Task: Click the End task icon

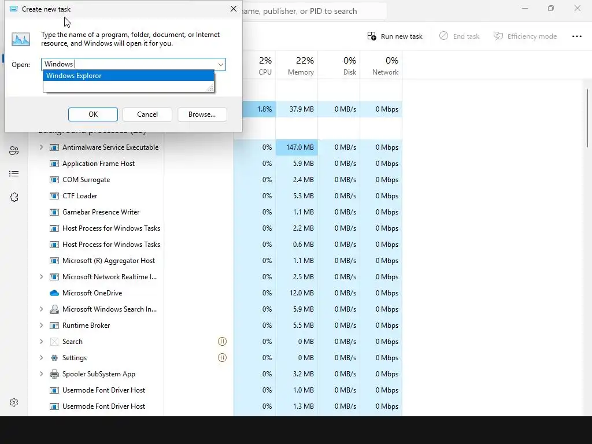Action: pos(443,36)
